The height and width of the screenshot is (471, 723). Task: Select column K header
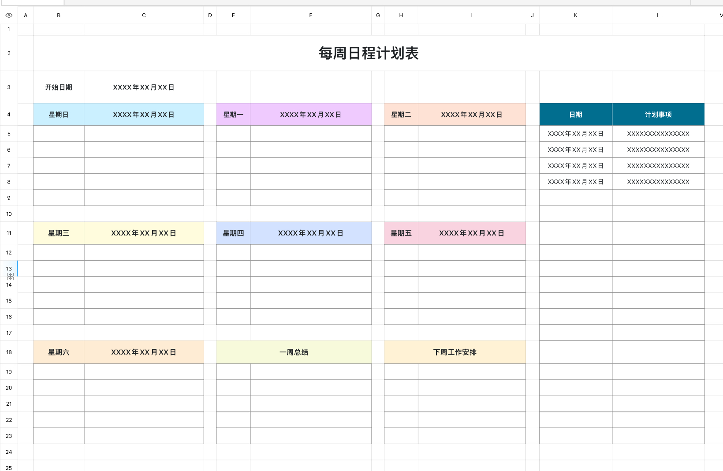[x=576, y=15]
